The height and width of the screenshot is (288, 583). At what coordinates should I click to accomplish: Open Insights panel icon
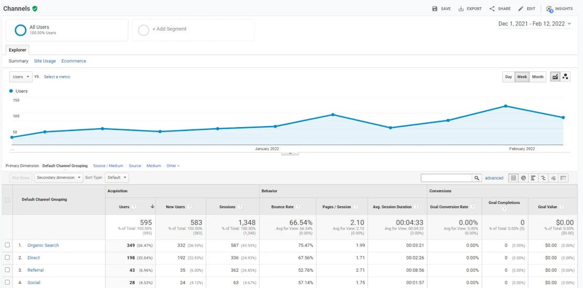pos(549,9)
